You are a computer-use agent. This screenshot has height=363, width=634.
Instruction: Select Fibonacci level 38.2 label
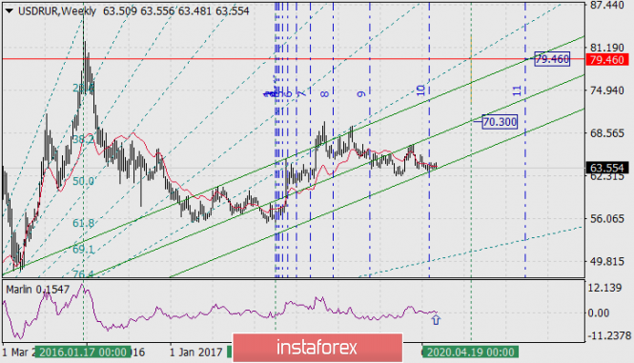coord(83,139)
